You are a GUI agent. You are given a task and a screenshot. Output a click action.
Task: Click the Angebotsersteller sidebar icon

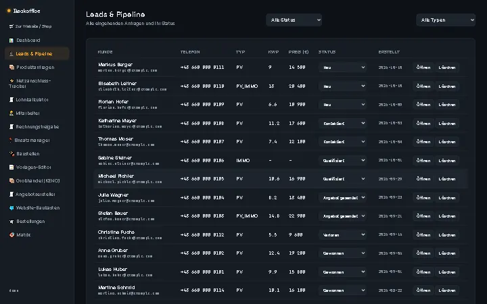point(11,194)
